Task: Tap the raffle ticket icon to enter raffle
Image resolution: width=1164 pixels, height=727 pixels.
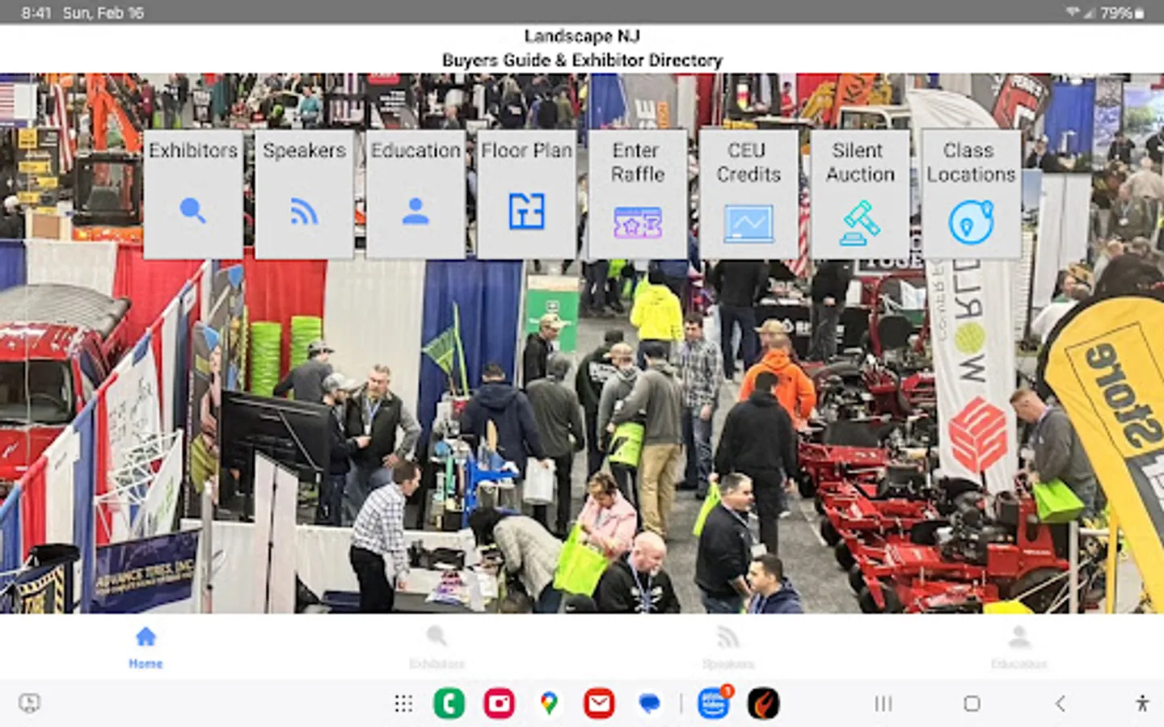Action: point(637,223)
